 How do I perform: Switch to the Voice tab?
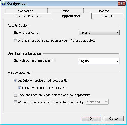coord(66,11)
